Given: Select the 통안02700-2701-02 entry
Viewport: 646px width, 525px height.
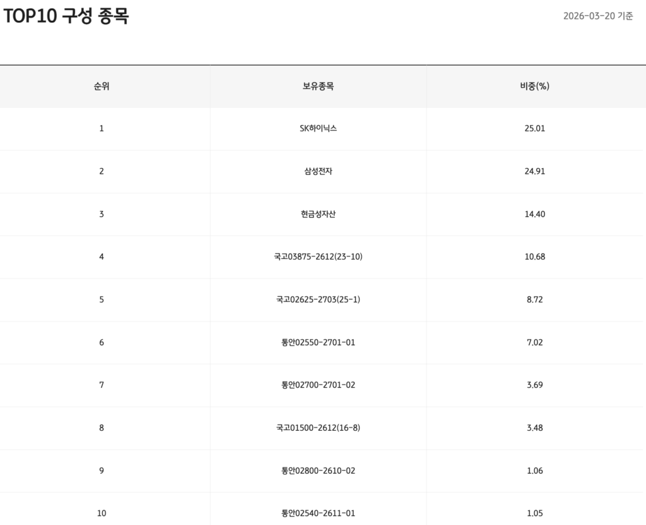Looking at the screenshot, I should [318, 385].
